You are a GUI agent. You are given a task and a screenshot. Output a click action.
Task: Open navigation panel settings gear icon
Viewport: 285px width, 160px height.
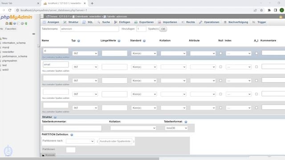pos(22,24)
